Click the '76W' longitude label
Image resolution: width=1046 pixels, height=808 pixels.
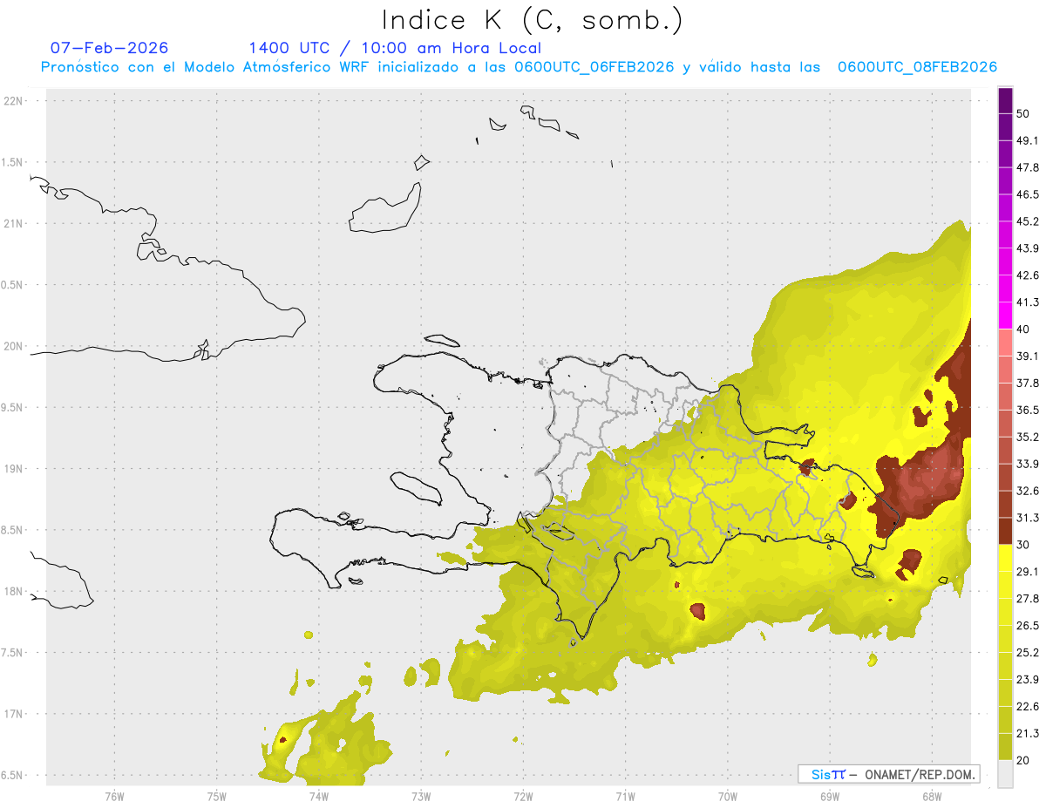coord(114,795)
